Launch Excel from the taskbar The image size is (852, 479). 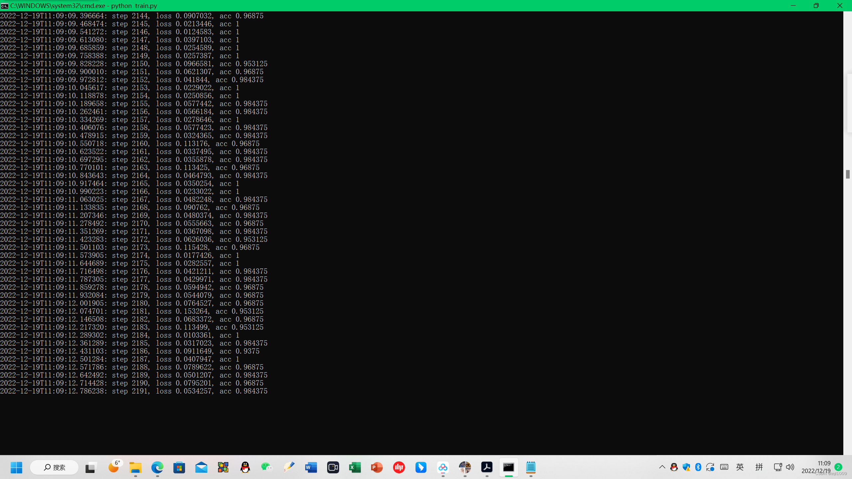click(355, 467)
